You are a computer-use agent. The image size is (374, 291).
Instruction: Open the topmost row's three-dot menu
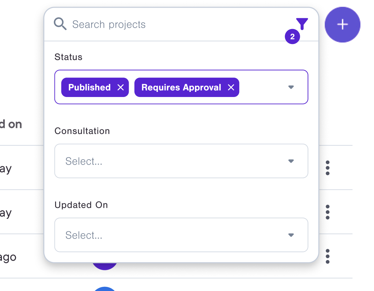click(327, 168)
